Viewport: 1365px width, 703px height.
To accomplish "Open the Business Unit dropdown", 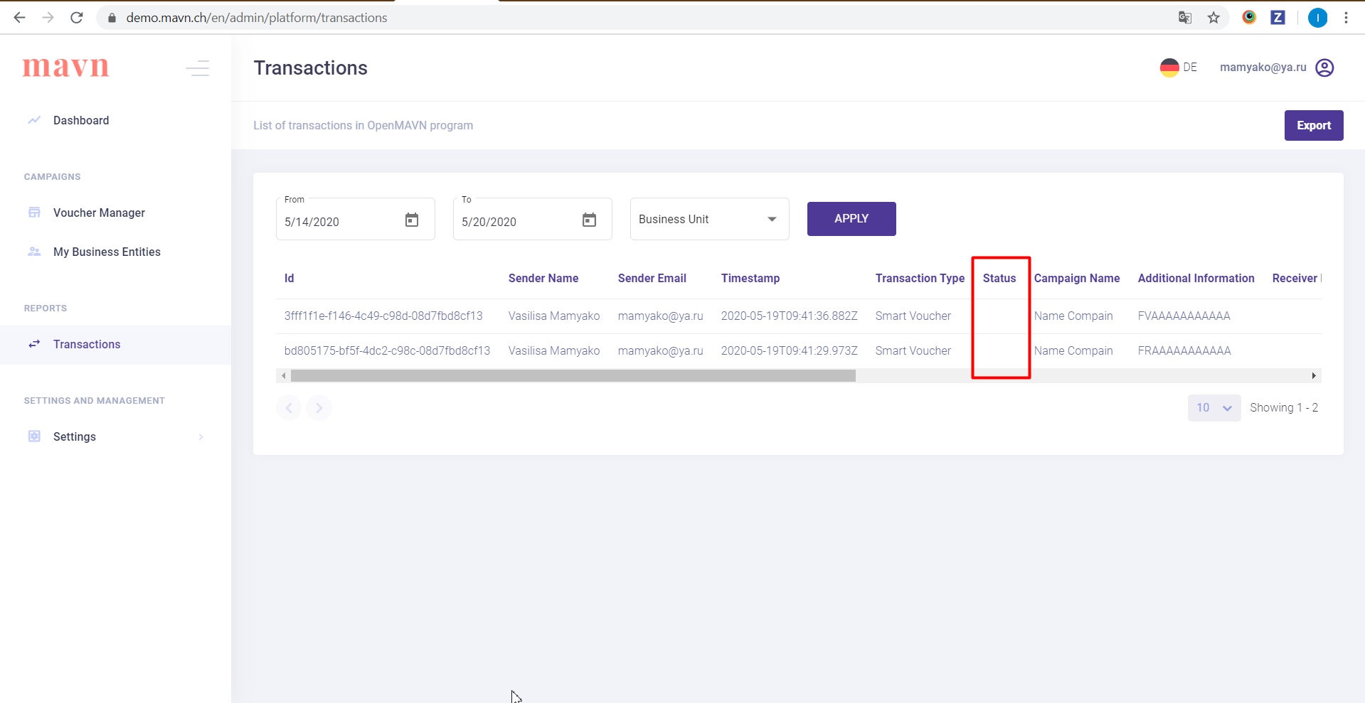I will coord(708,219).
